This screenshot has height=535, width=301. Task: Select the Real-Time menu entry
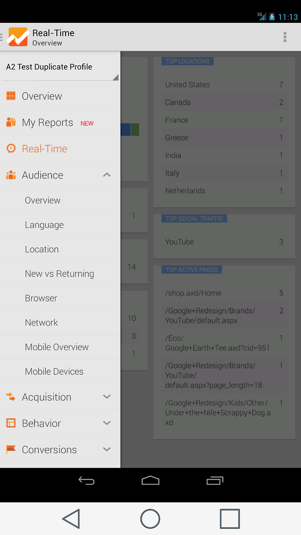60,148
